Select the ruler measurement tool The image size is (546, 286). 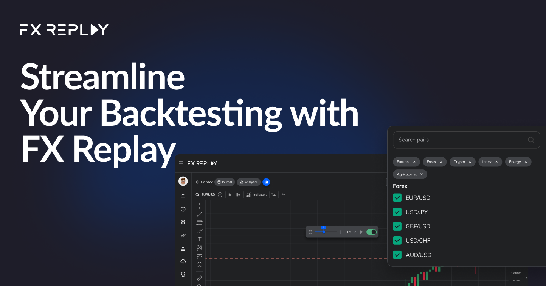tap(199, 278)
